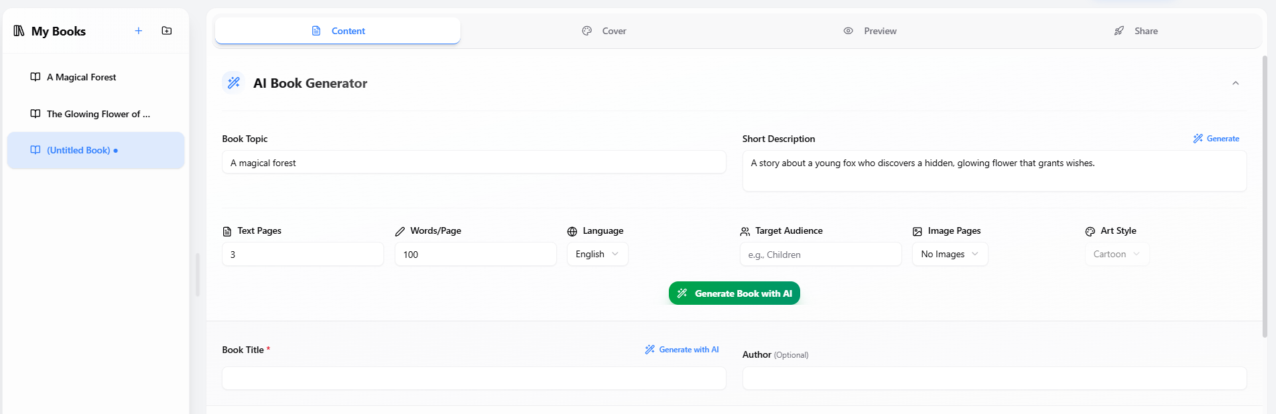Viewport: 1276px width, 414px height.
Task: Click the library icon beside My Books
Action: pyautogui.click(x=19, y=31)
